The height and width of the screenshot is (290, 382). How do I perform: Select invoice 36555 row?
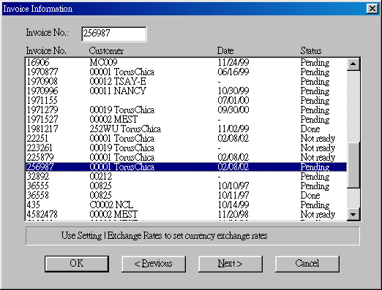[186, 186]
